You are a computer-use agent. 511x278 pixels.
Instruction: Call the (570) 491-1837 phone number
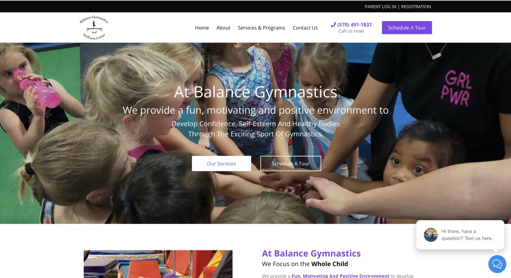pyautogui.click(x=354, y=25)
